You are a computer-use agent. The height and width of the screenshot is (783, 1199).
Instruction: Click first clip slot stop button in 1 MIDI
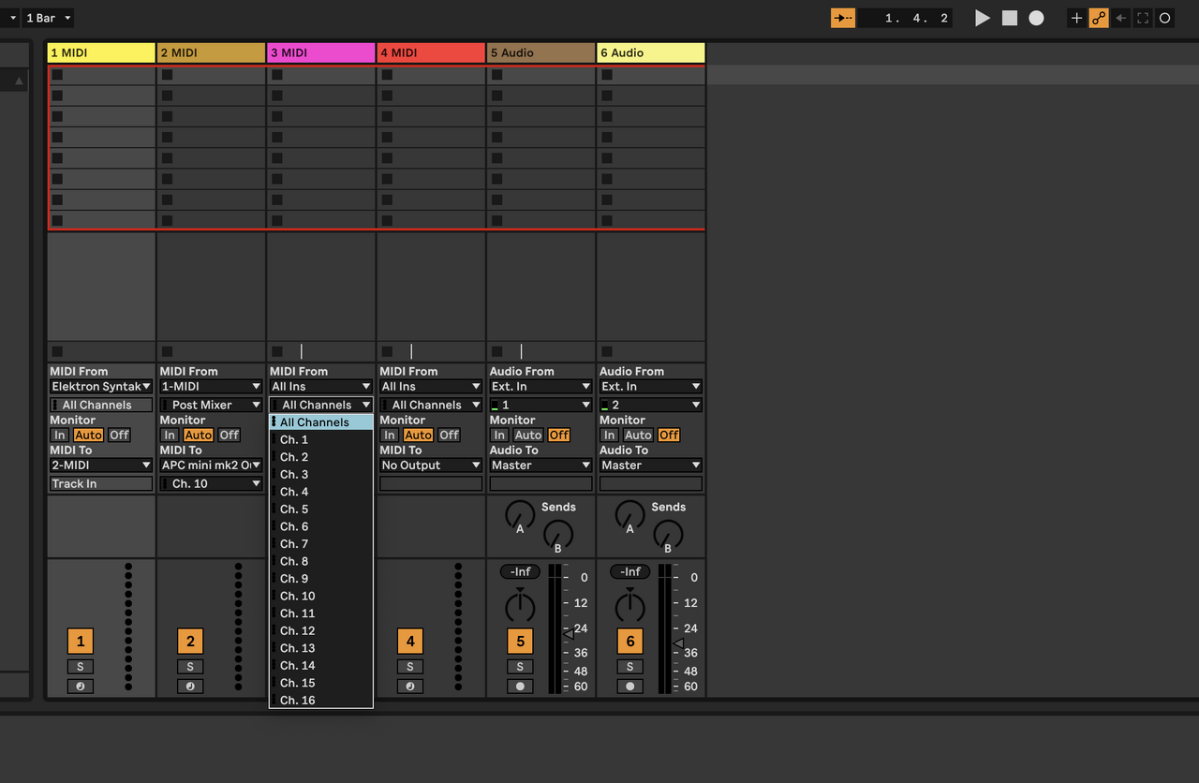[57, 75]
